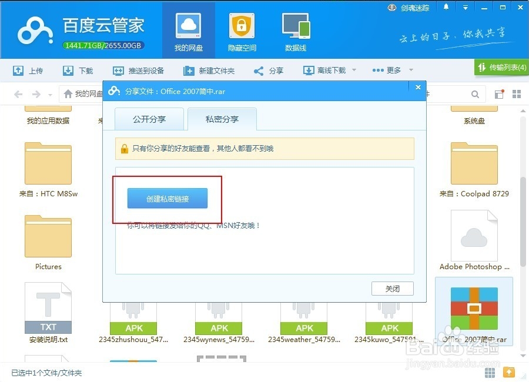Expand the 离线下载 dropdown arrow

click(354, 70)
